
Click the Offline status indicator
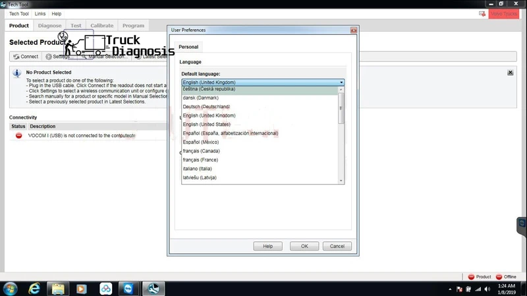tap(506, 277)
